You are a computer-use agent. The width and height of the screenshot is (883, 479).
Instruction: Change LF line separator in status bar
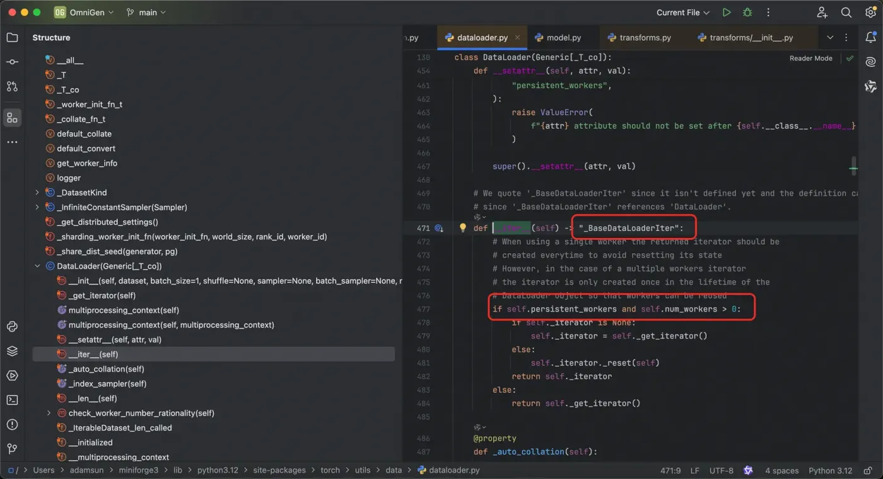point(695,470)
